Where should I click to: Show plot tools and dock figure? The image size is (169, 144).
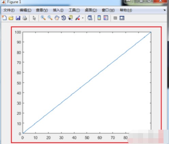point(122,18)
